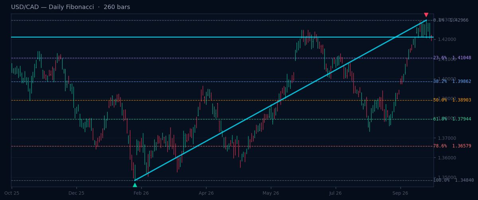478x200 pixels.
Task: Click the Oct 25 date axis label
Action: tap(12, 193)
